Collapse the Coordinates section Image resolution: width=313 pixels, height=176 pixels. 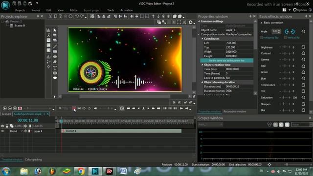pos(202,39)
